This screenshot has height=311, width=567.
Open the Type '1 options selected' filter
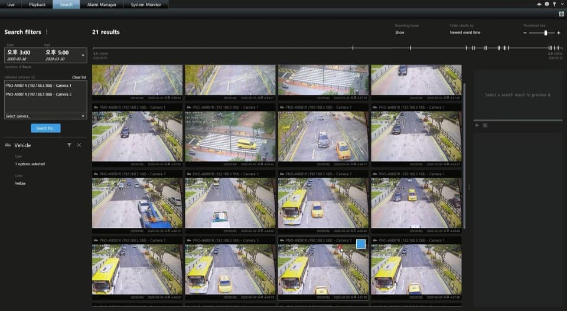30,164
